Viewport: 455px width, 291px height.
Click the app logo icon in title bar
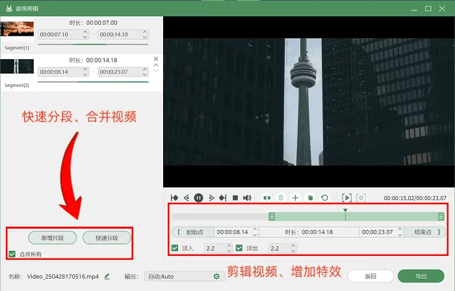[x=9, y=8]
